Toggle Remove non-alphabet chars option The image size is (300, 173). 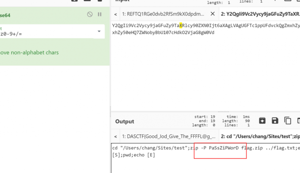(x=29, y=53)
